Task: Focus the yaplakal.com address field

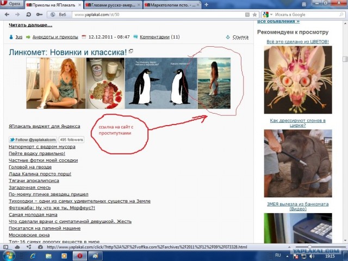Action: (158, 15)
